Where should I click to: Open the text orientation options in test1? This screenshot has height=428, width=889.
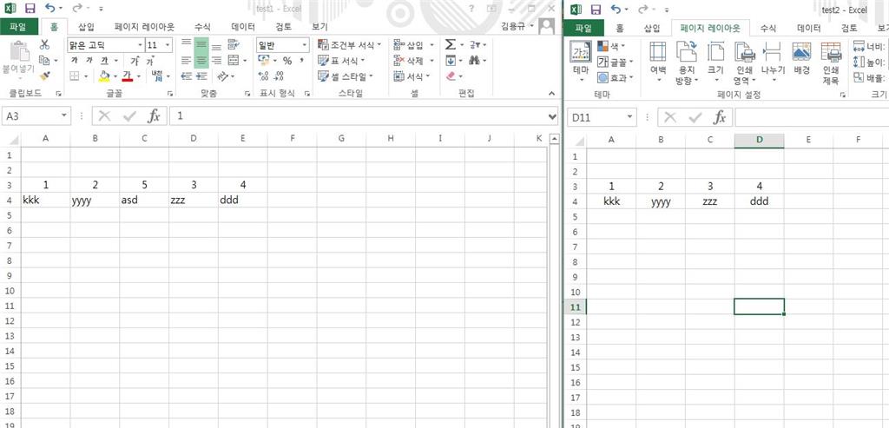(225, 76)
